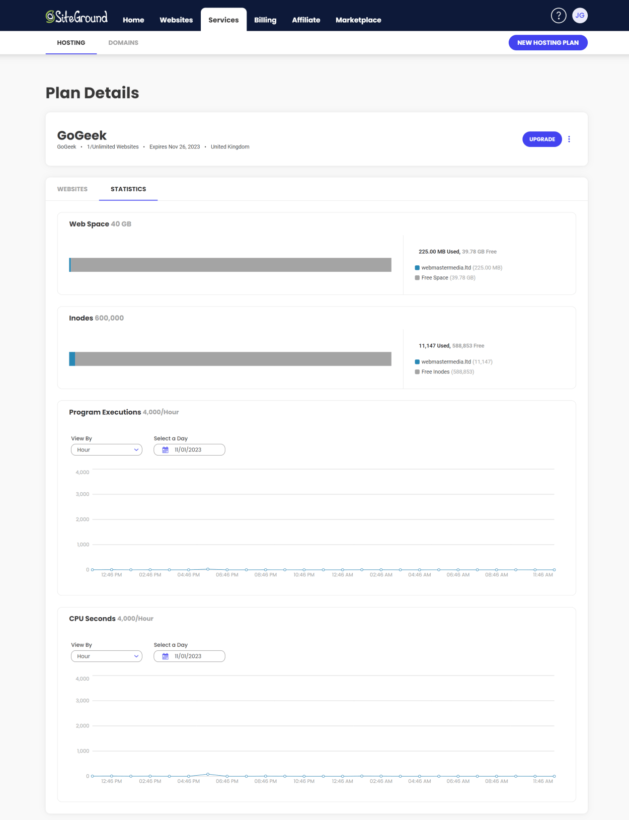Click 'Free Space (39.78 GB)' legend entry

pyautogui.click(x=445, y=278)
